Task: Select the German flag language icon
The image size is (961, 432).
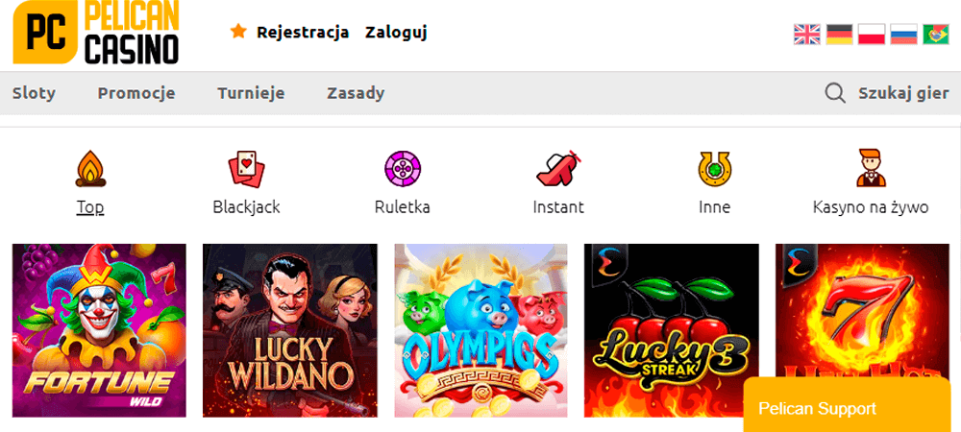Action: tap(839, 35)
